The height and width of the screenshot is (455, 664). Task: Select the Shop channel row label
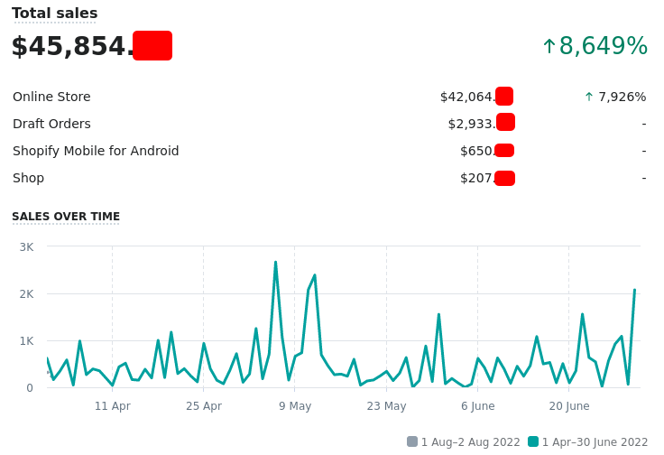click(28, 178)
